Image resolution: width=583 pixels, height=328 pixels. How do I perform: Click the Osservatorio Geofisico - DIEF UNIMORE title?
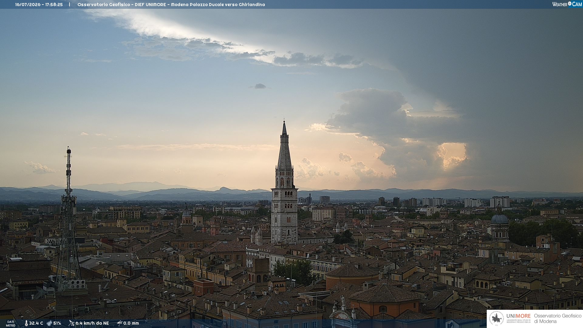click(x=122, y=5)
